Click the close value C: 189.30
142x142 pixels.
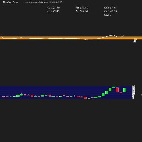(53, 11)
